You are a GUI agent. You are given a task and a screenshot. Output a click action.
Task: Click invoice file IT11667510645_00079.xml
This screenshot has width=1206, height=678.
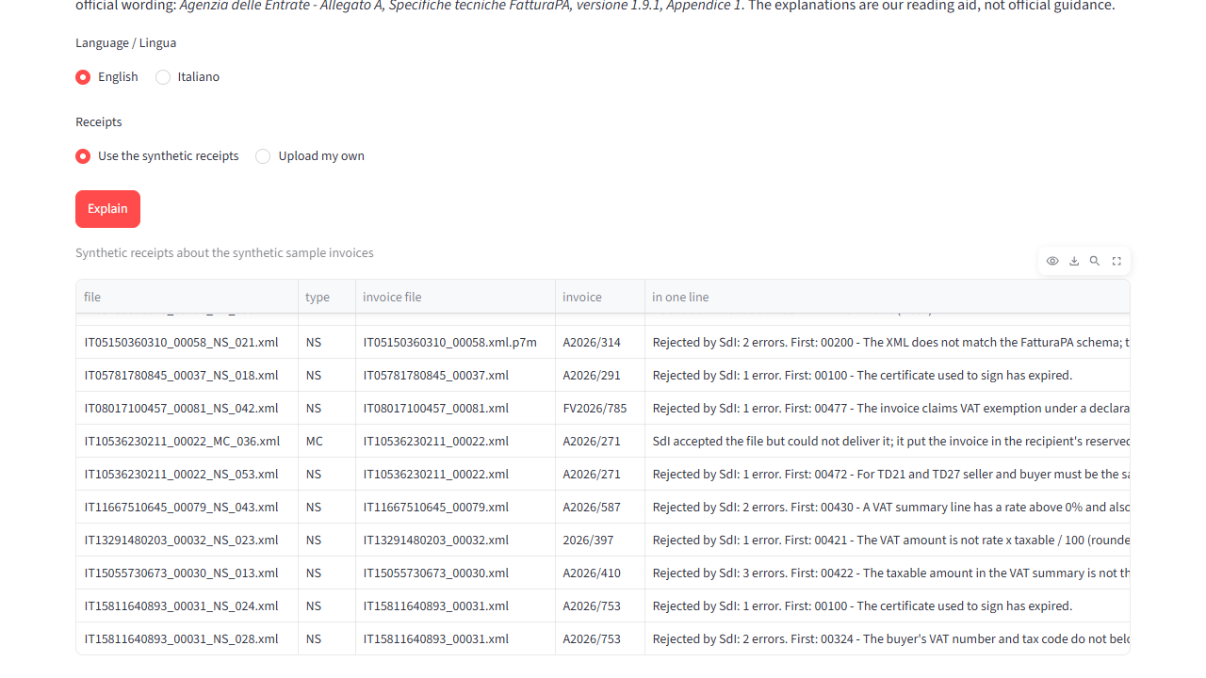(455, 508)
